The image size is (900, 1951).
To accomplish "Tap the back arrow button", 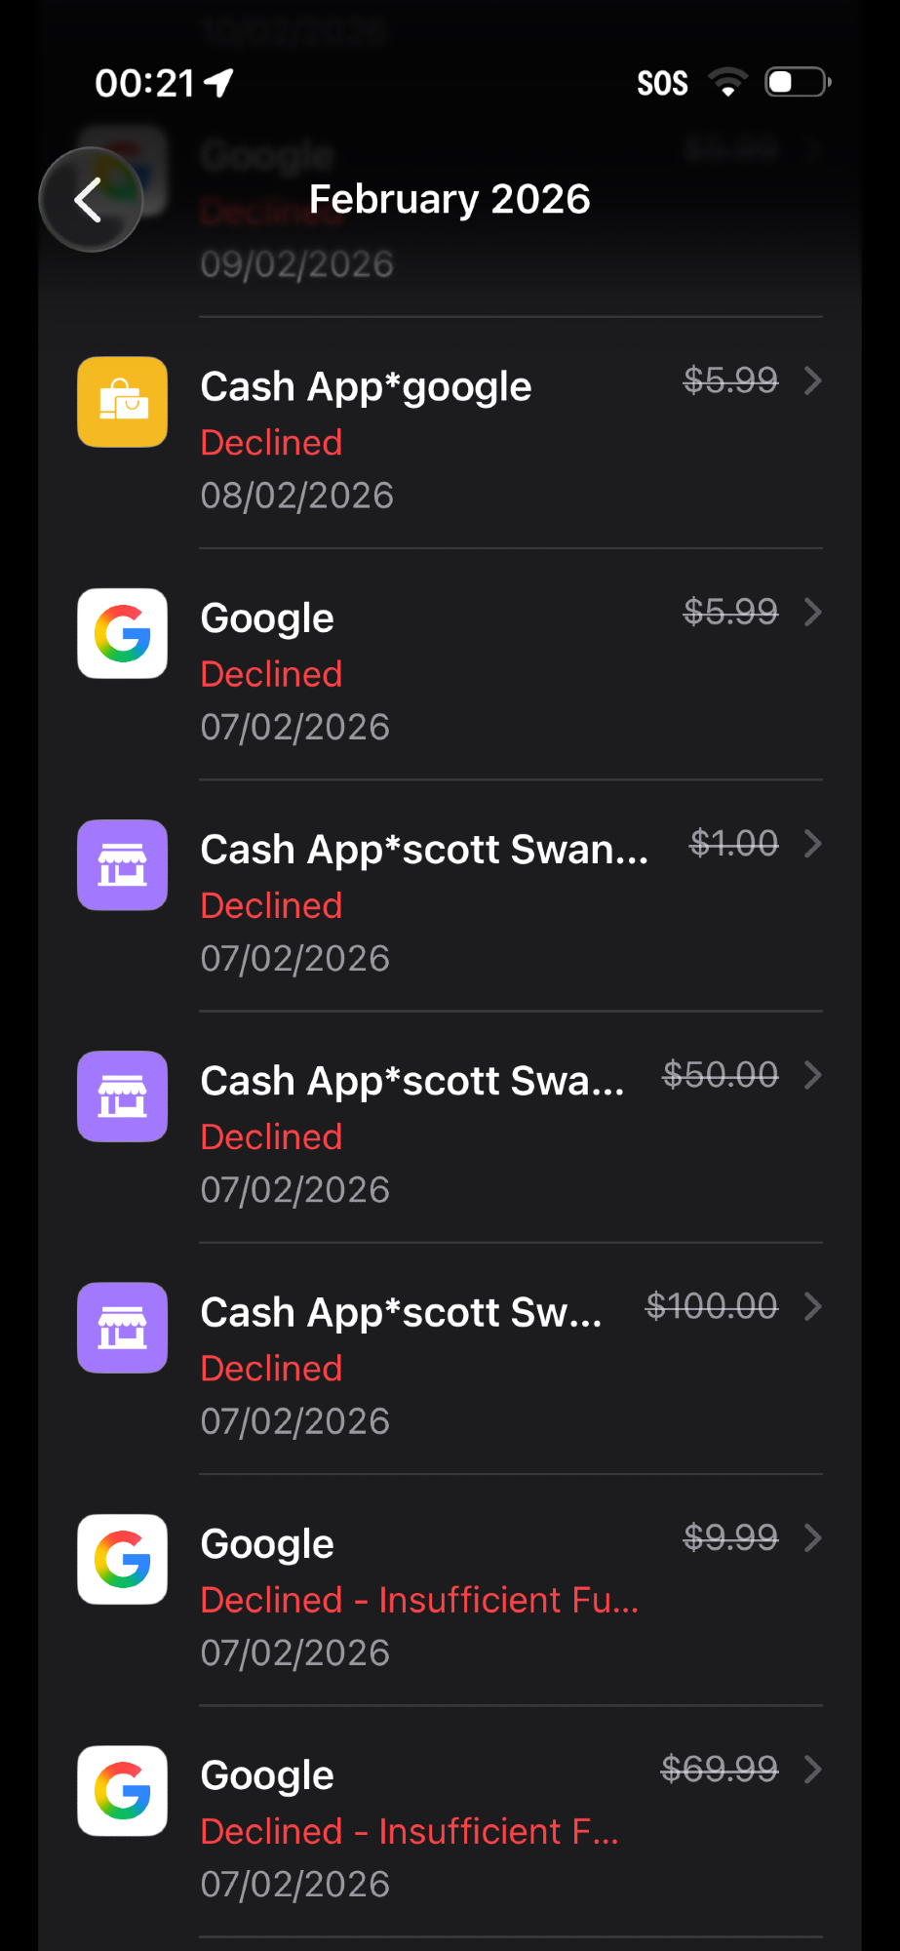I will pos(90,200).
